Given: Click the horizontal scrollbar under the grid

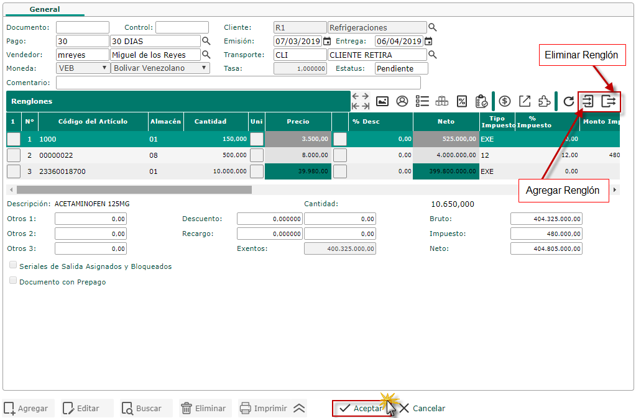Looking at the screenshot, I should tap(134, 190).
